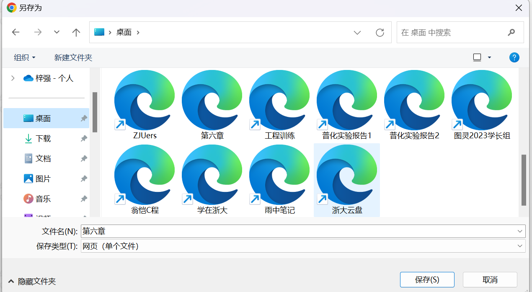The height and width of the screenshot is (292, 532).
Task: Click the pin icon next to 音乐
Action: coord(84,199)
